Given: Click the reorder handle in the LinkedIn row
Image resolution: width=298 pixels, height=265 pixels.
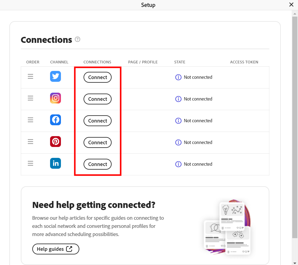Looking at the screenshot, I should point(30,163).
